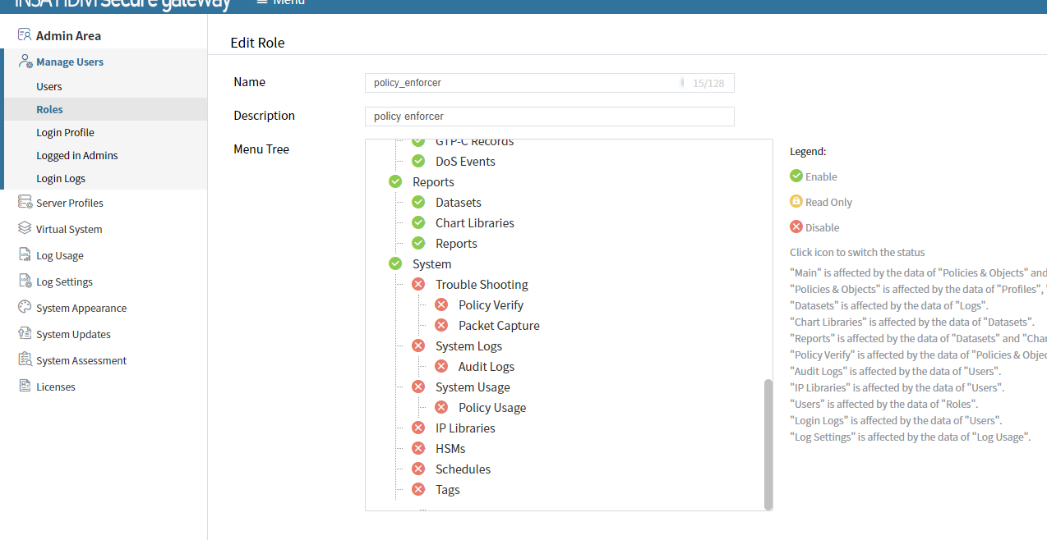This screenshot has width=1047, height=540.
Task: Toggle the Packet Capture status icon
Action: pyautogui.click(x=441, y=326)
